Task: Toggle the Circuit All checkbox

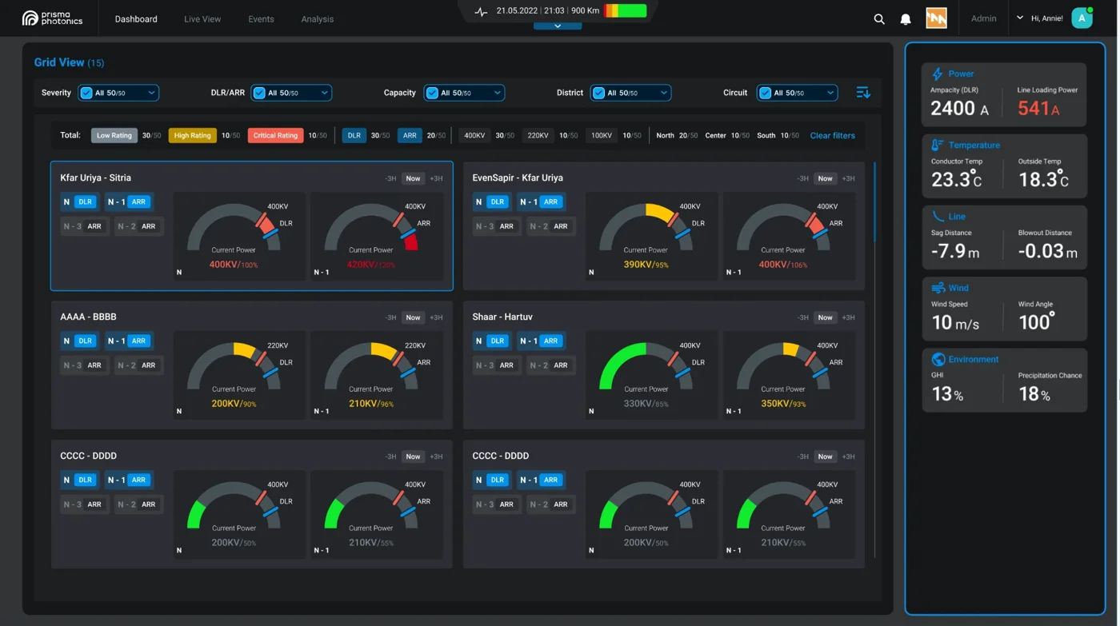Action: point(765,93)
